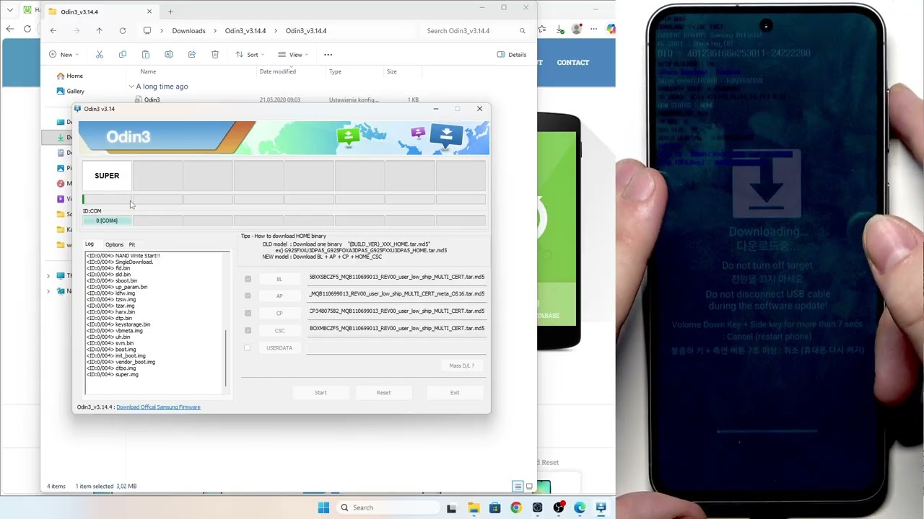Click Cut icon in File Explorer toolbar
This screenshot has height=519, width=924.
(100, 55)
